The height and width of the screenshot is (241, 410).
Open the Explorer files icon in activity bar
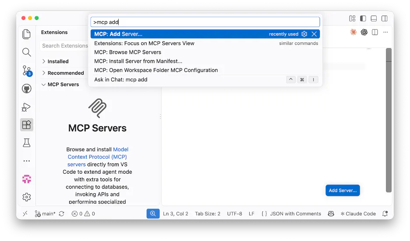26,34
